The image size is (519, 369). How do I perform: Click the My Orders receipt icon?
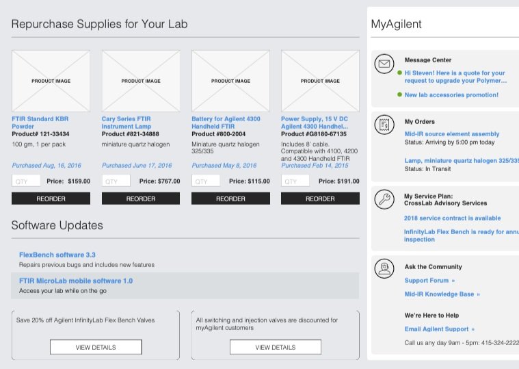tap(384, 125)
